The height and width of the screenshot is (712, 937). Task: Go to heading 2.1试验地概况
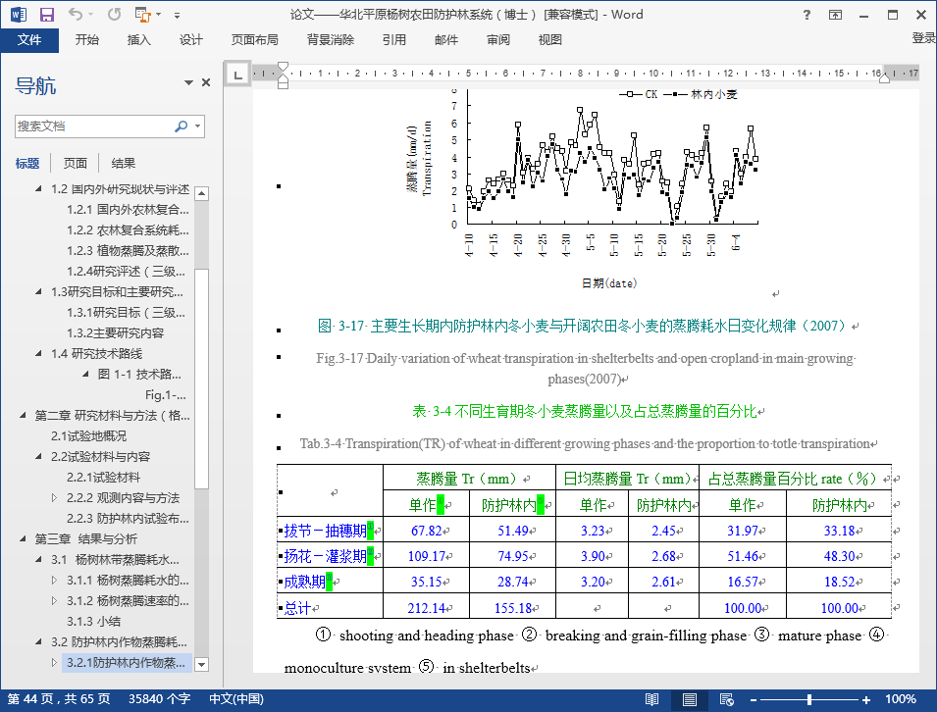[x=88, y=436]
